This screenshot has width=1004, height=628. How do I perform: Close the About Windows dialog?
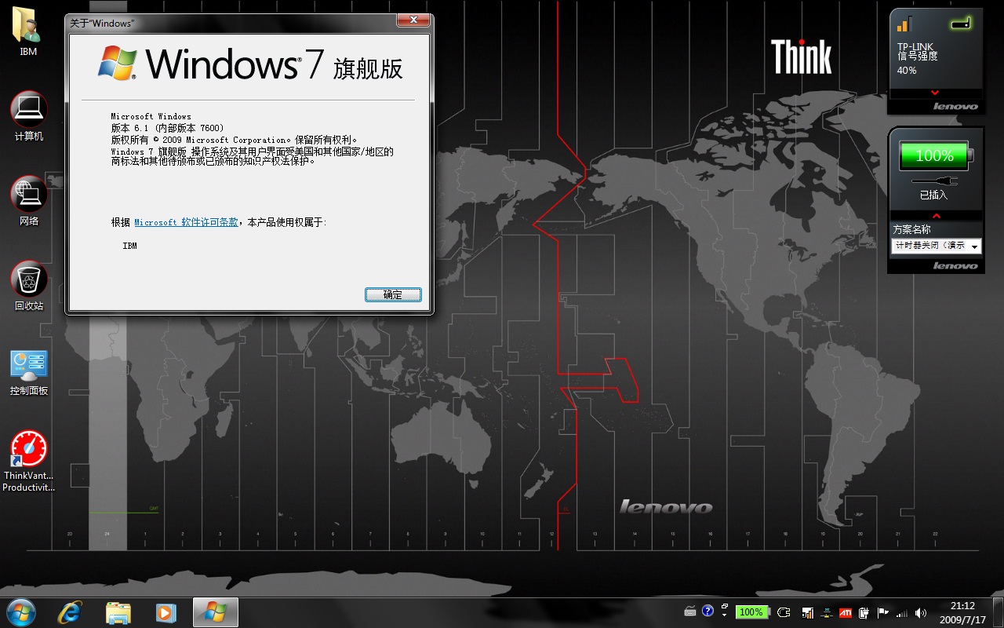point(412,20)
